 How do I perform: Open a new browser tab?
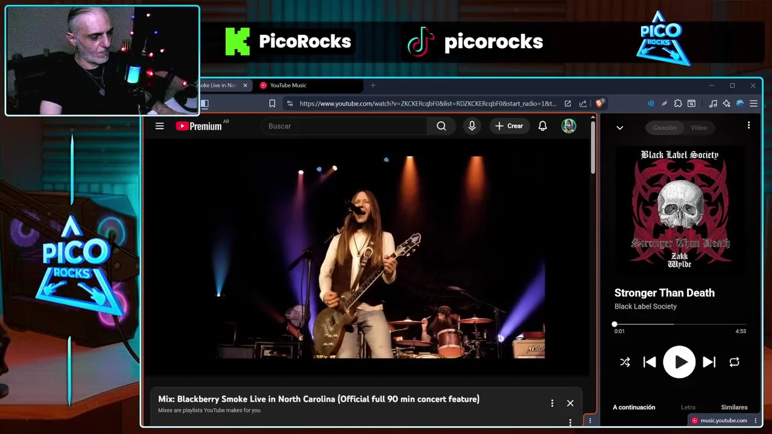[373, 86]
